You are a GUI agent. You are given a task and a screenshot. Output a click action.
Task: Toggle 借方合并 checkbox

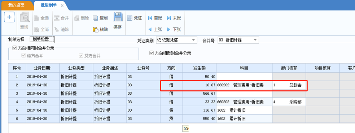point(23,56)
